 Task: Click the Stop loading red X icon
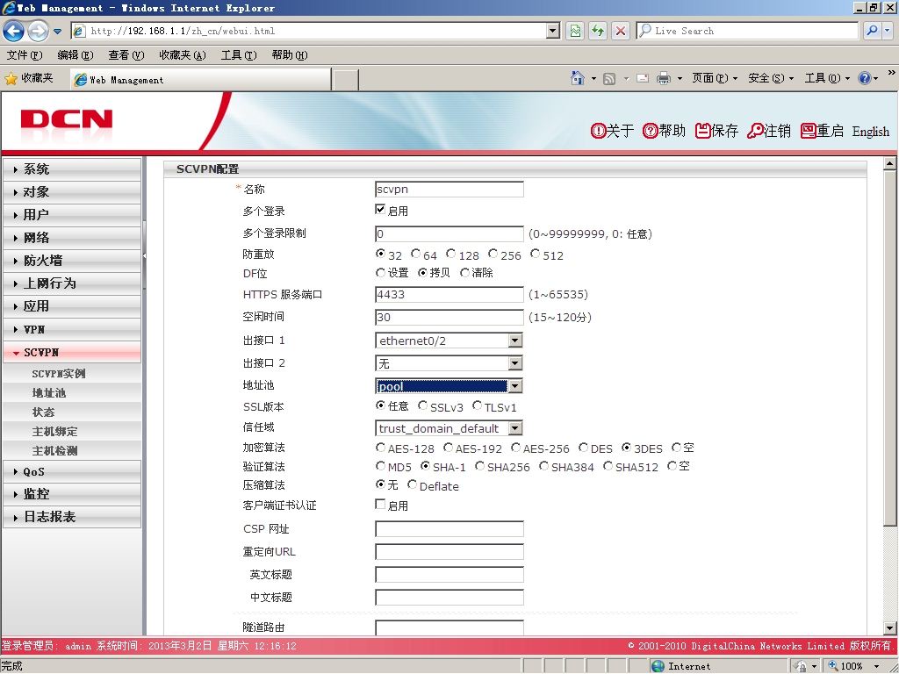coord(621,31)
